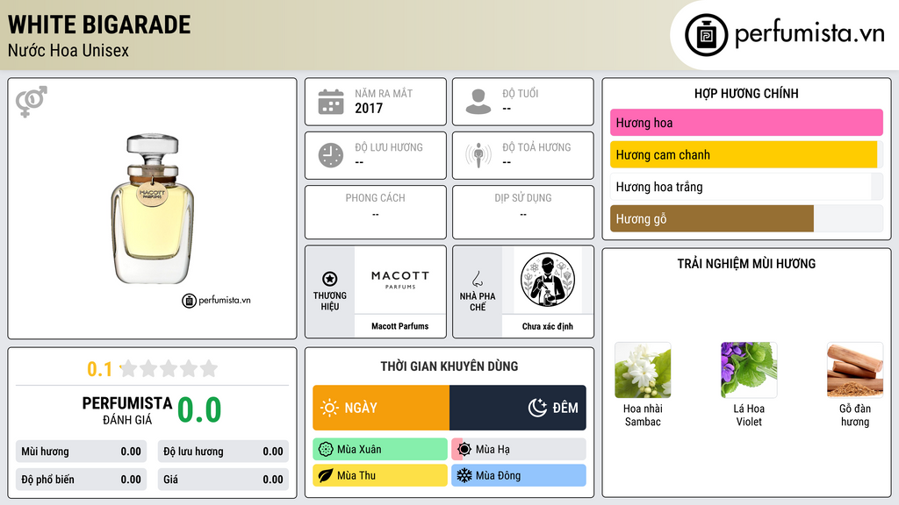
Task: Click the moon icon in the Đêm bar
Action: [537, 408]
